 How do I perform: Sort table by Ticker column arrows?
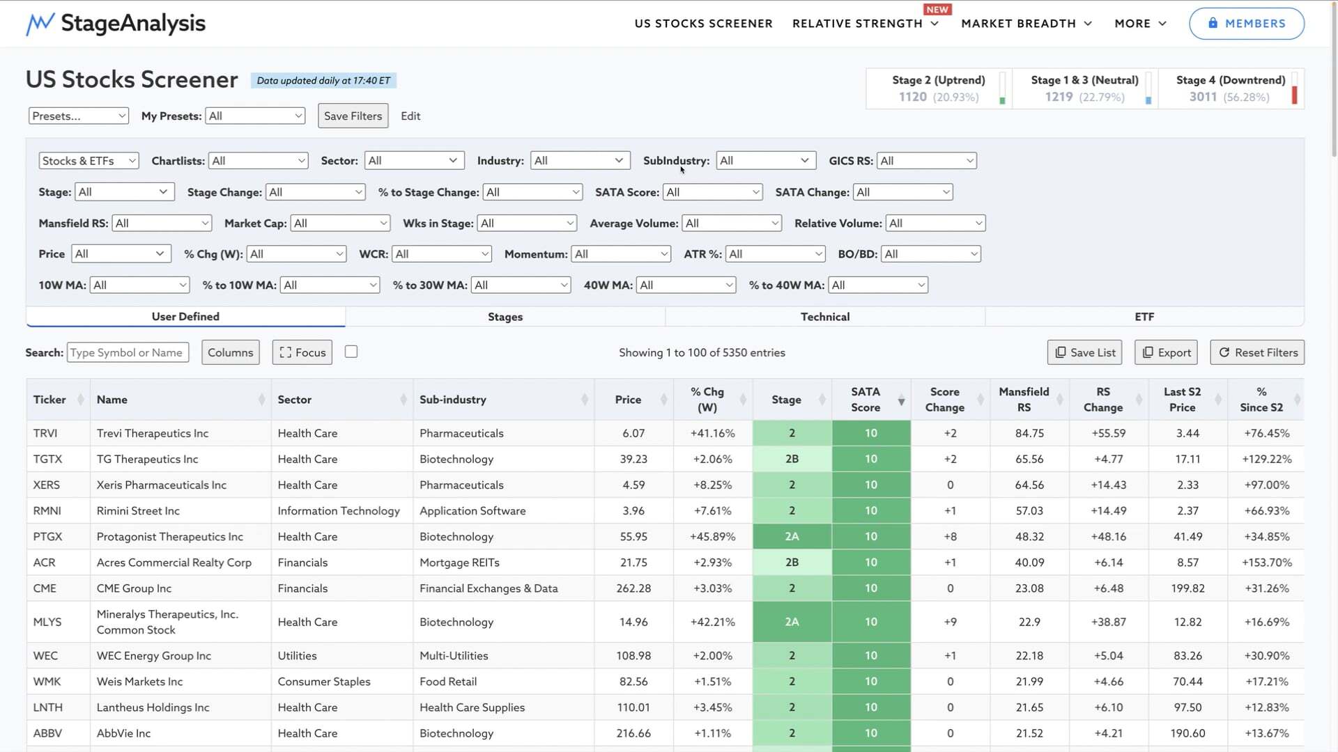80,400
